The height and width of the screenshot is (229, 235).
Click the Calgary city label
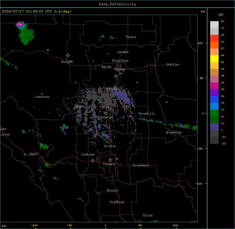click(109, 164)
